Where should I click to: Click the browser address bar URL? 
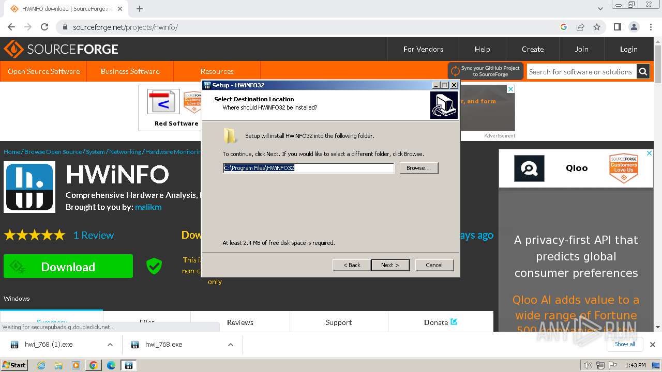(x=125, y=27)
